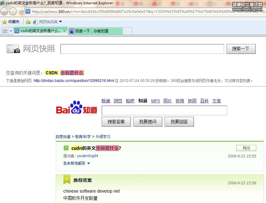The image size is (266, 203).
Task: Click the camera 网页快照 logo icon
Action: [13, 49]
